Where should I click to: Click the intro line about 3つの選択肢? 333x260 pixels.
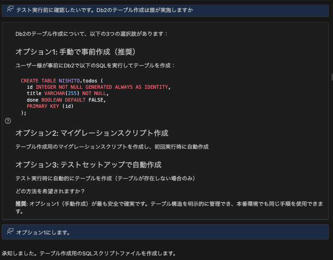[92, 34]
